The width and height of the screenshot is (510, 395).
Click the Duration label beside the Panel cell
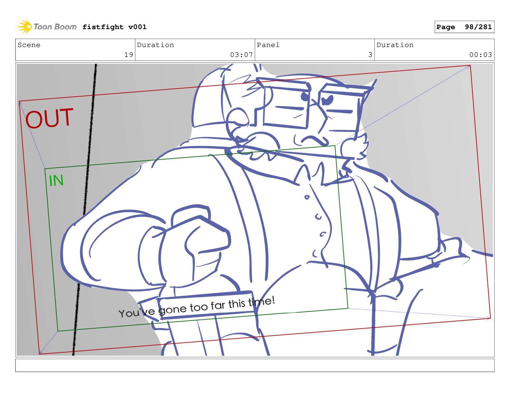click(x=395, y=45)
